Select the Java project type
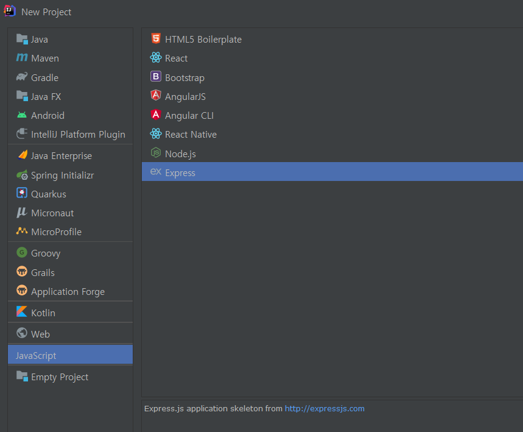Image resolution: width=523 pixels, height=432 pixels. [x=40, y=40]
